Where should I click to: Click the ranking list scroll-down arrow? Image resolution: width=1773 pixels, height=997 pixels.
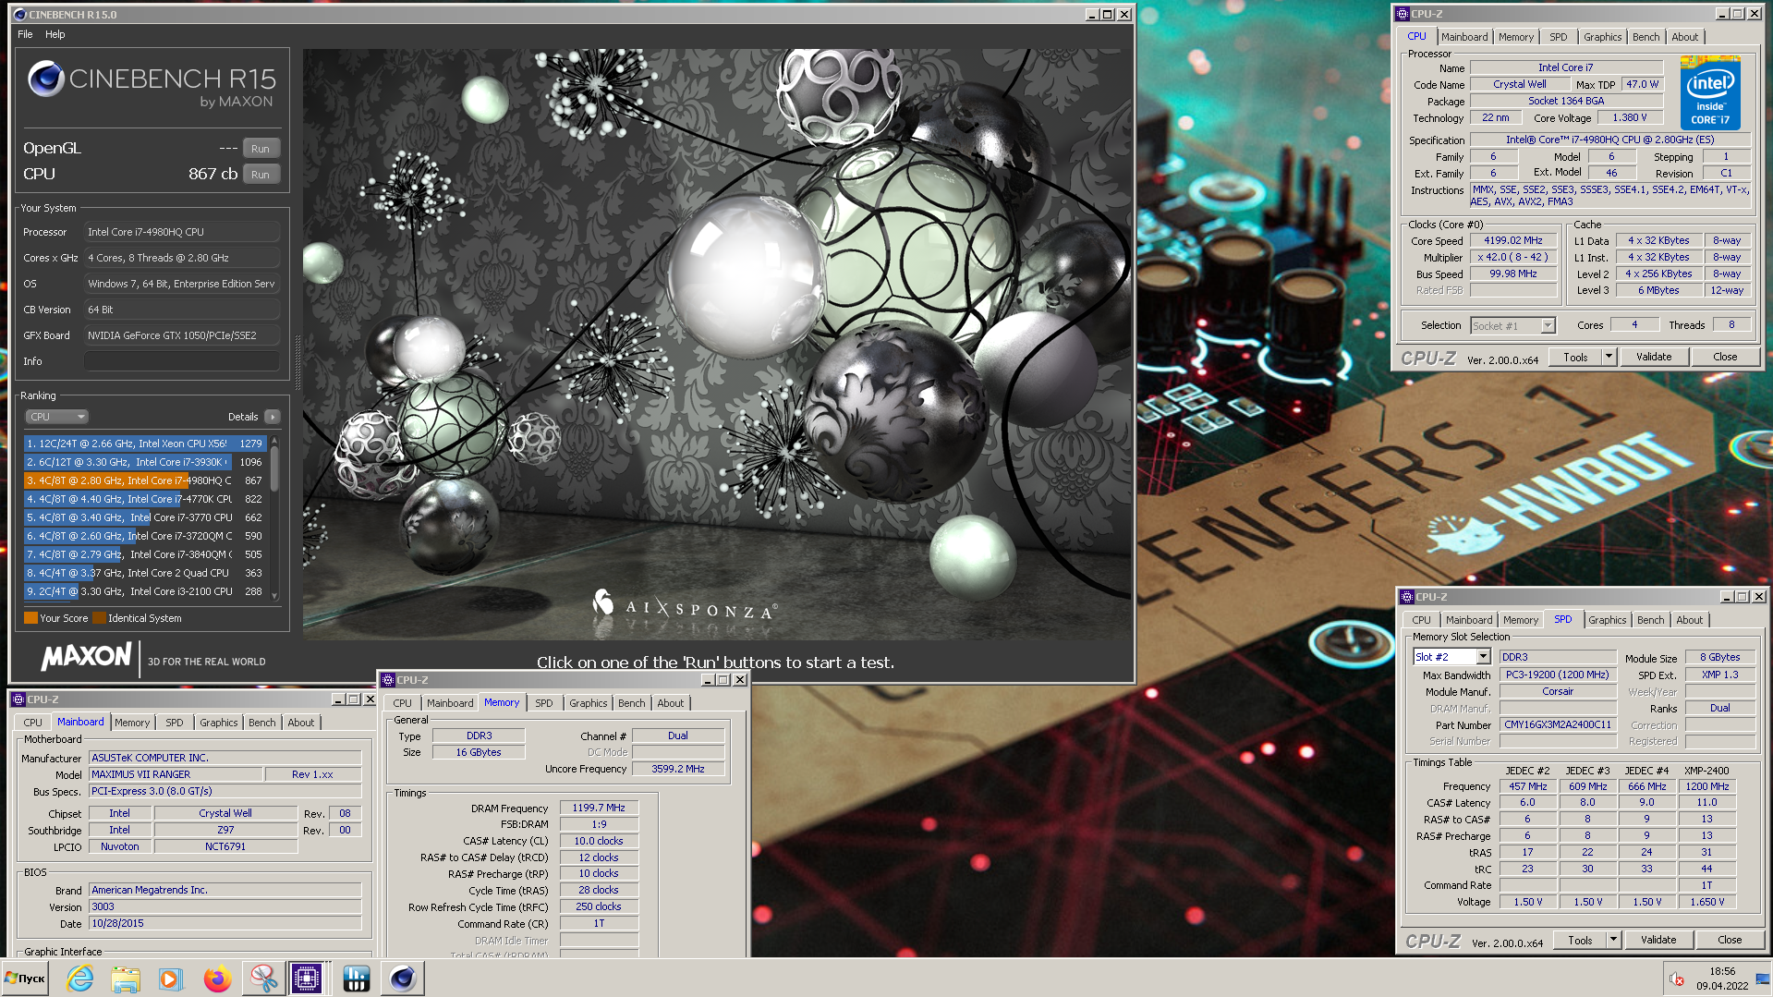tap(274, 596)
